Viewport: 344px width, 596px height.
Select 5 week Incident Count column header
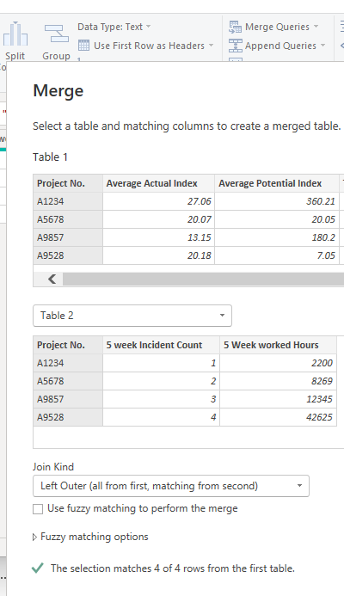(161, 345)
